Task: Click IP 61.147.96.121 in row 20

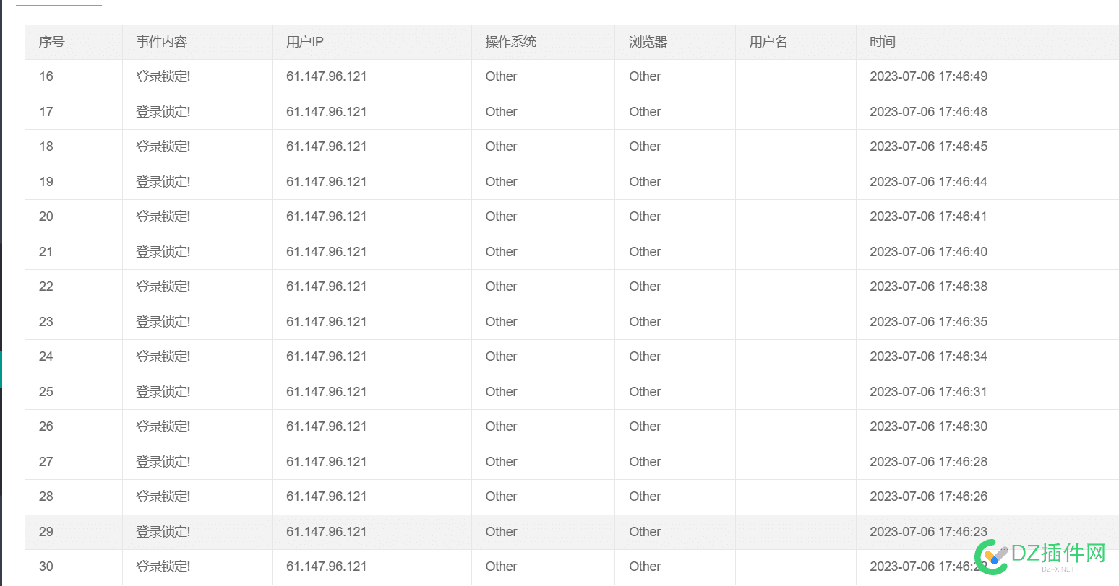Action: 326,217
